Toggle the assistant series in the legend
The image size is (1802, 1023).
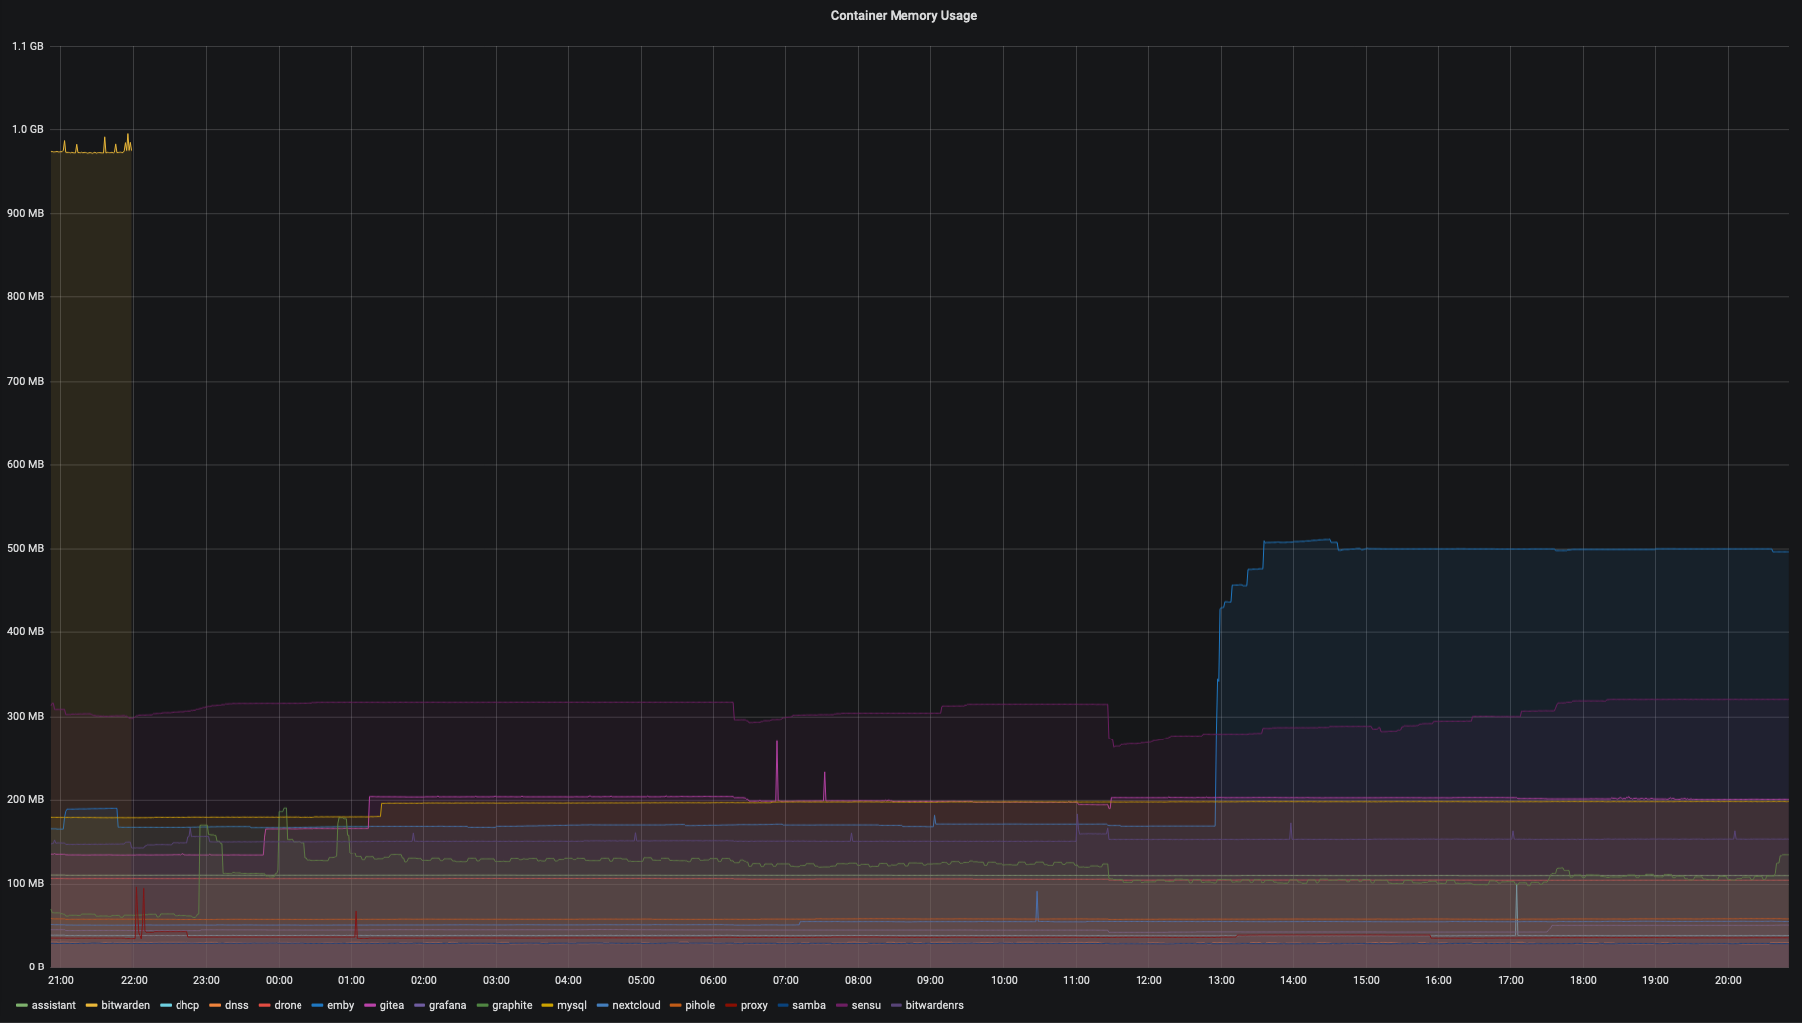[54, 1005]
